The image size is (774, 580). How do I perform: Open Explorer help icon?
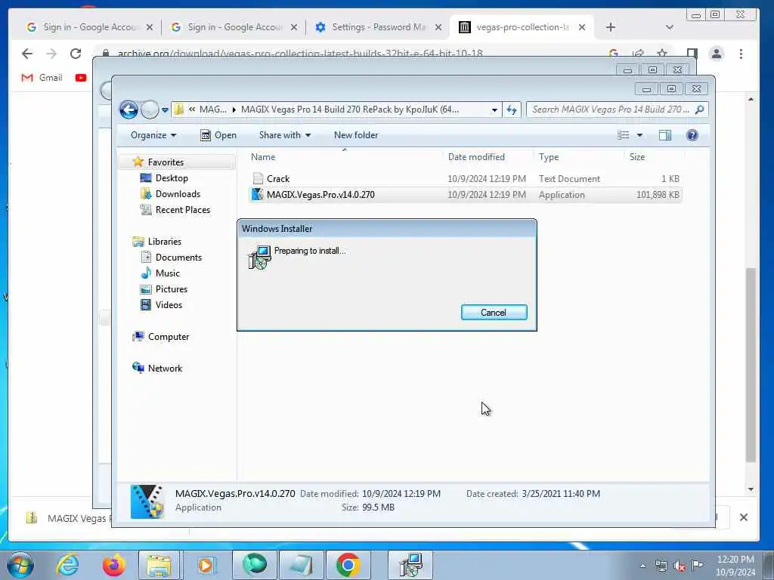click(x=692, y=135)
